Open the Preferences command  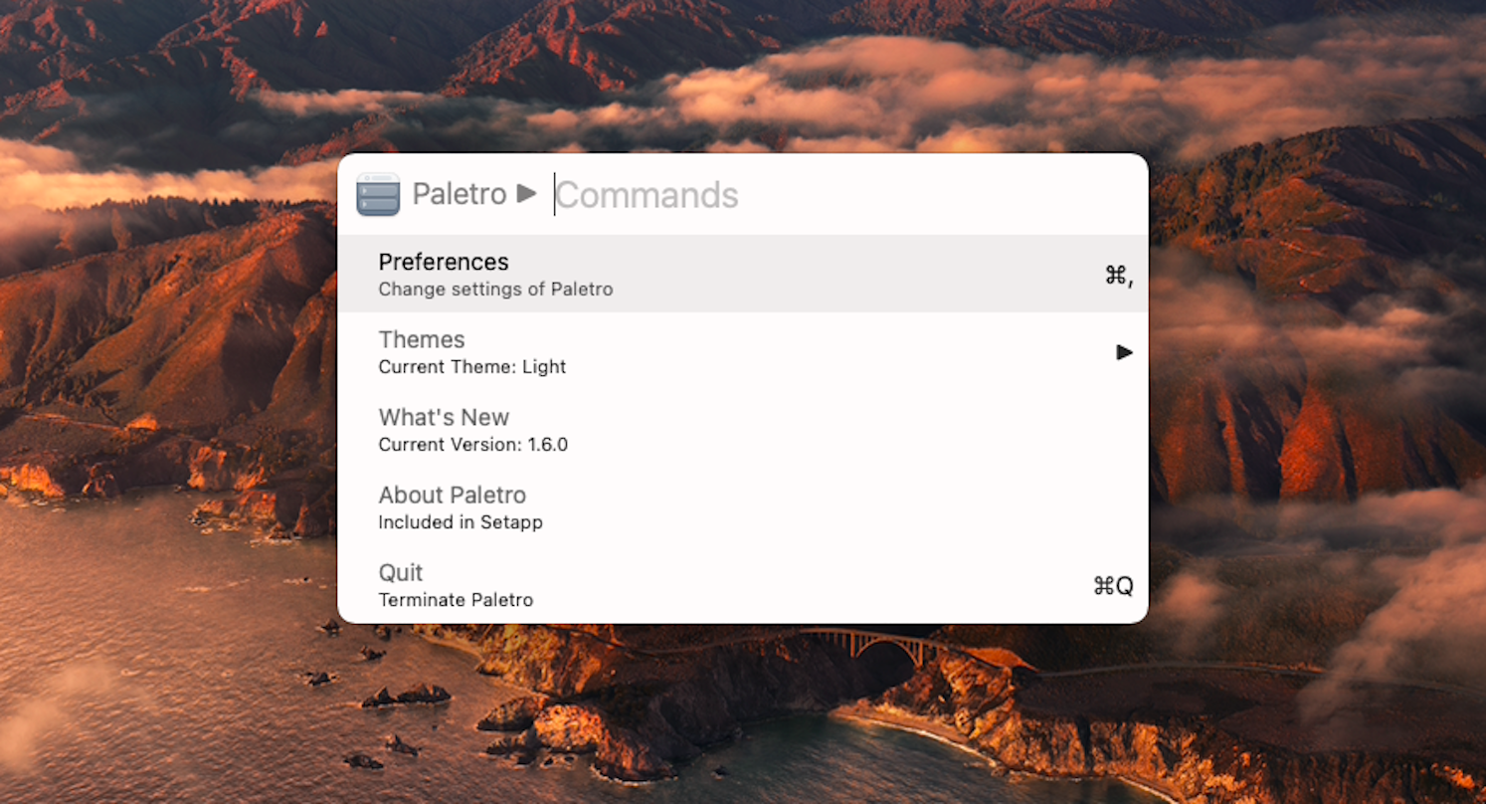point(444,262)
